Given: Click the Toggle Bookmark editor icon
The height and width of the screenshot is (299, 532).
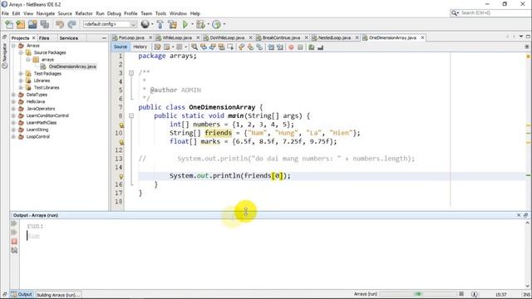Looking at the screenshot, I should coord(259,47).
